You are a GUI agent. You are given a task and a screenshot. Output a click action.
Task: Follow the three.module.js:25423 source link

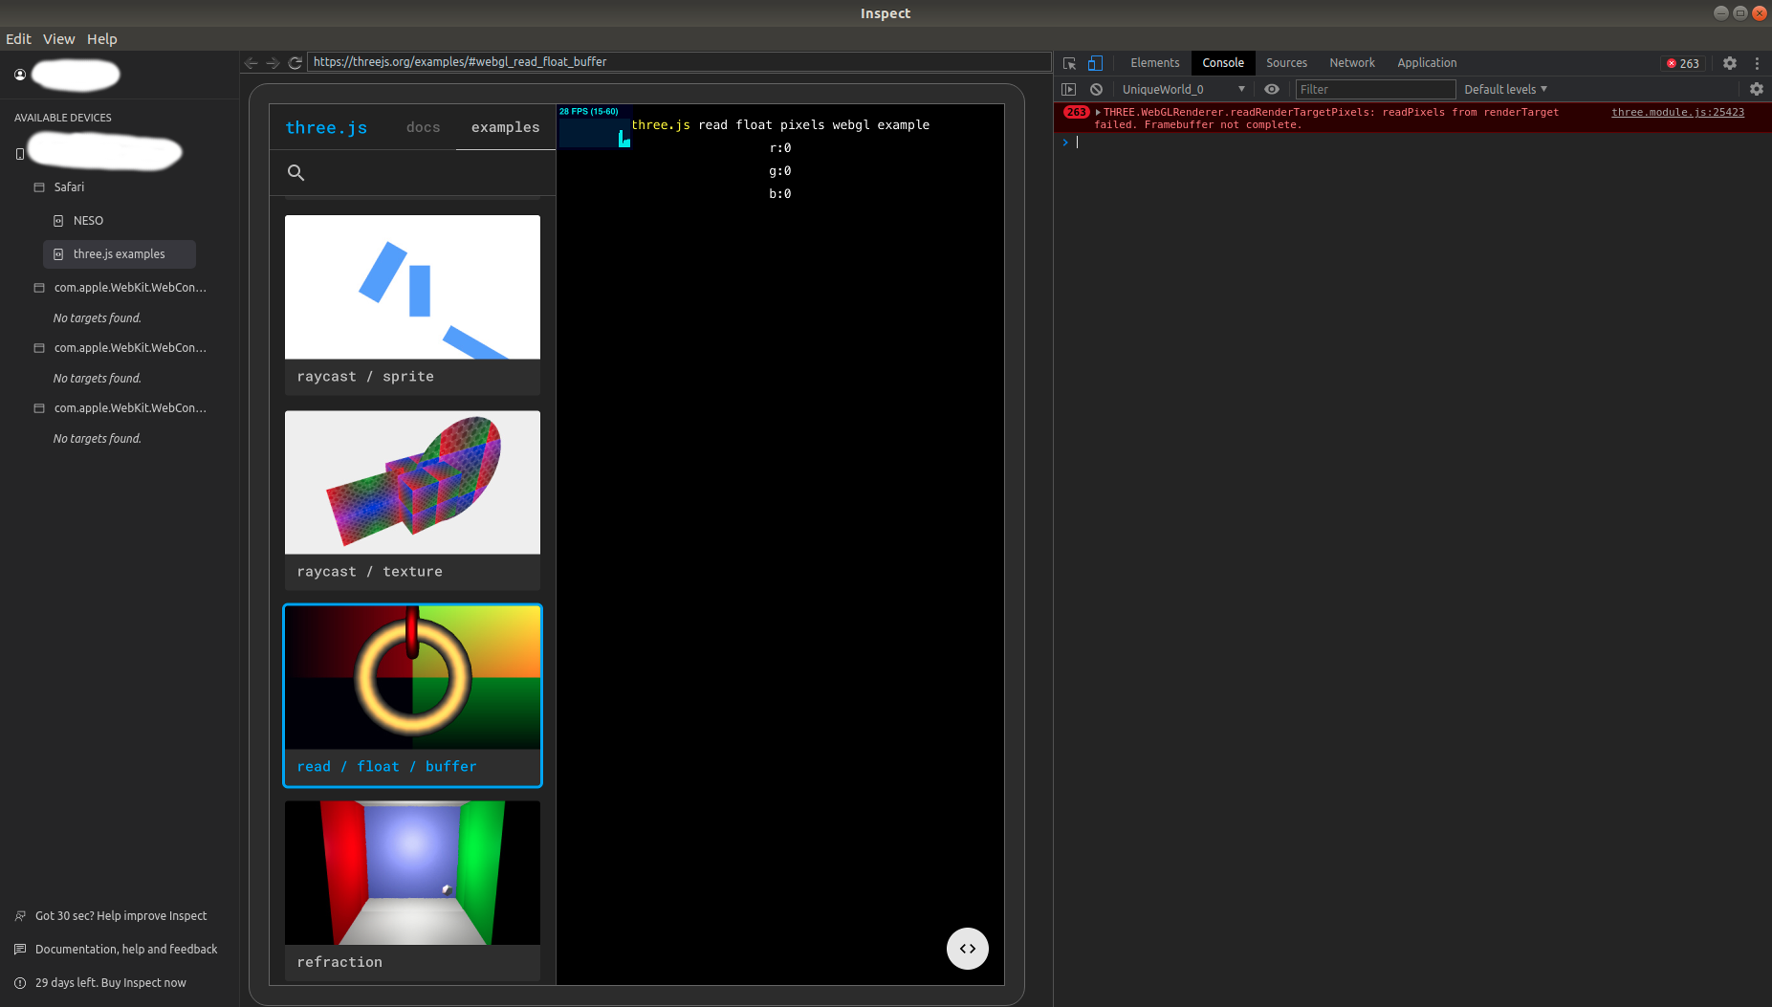(1676, 112)
